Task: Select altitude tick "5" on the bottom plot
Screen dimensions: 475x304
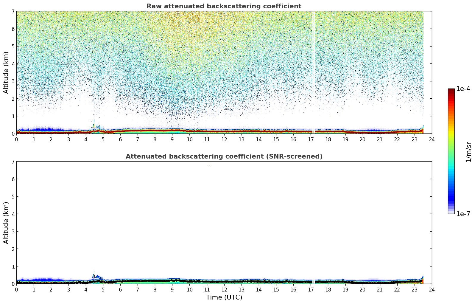Action: (13, 196)
